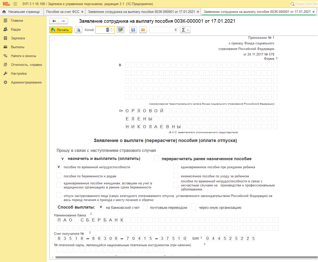Save the document with the diskette icon
The height and width of the screenshot is (262, 318).
(x=133, y=30)
